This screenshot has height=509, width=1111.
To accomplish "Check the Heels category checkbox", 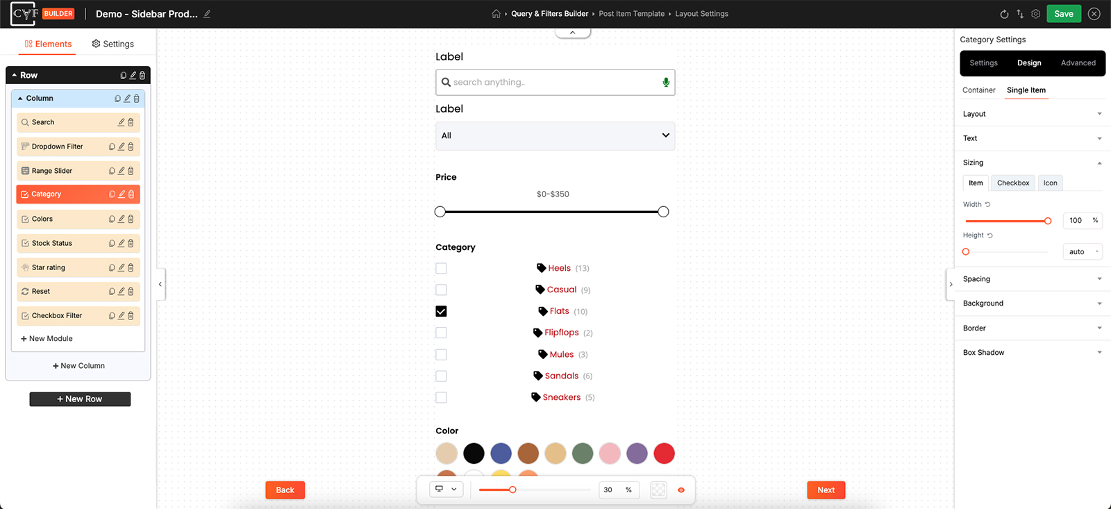I will [441, 269].
